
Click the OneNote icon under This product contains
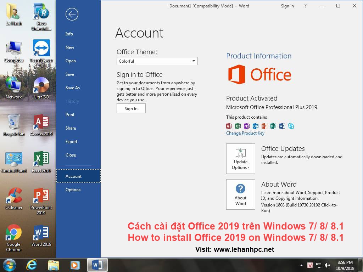click(247, 126)
